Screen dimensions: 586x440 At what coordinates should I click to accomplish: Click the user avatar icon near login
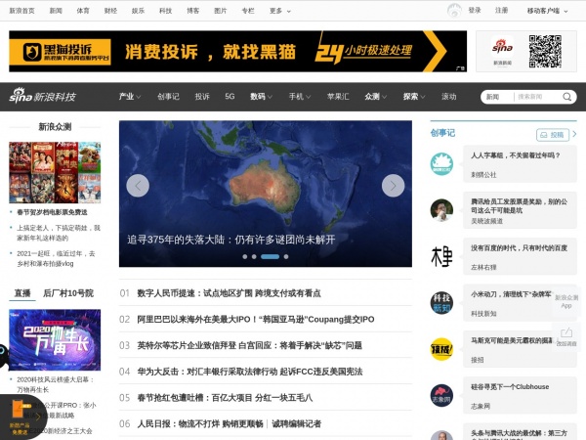click(454, 11)
